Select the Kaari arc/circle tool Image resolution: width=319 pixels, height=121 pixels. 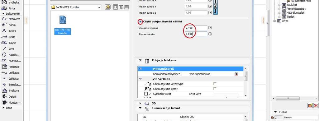11,55
